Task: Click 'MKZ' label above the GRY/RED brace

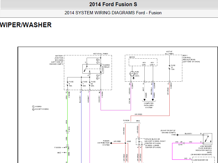Action: click(x=138, y=121)
